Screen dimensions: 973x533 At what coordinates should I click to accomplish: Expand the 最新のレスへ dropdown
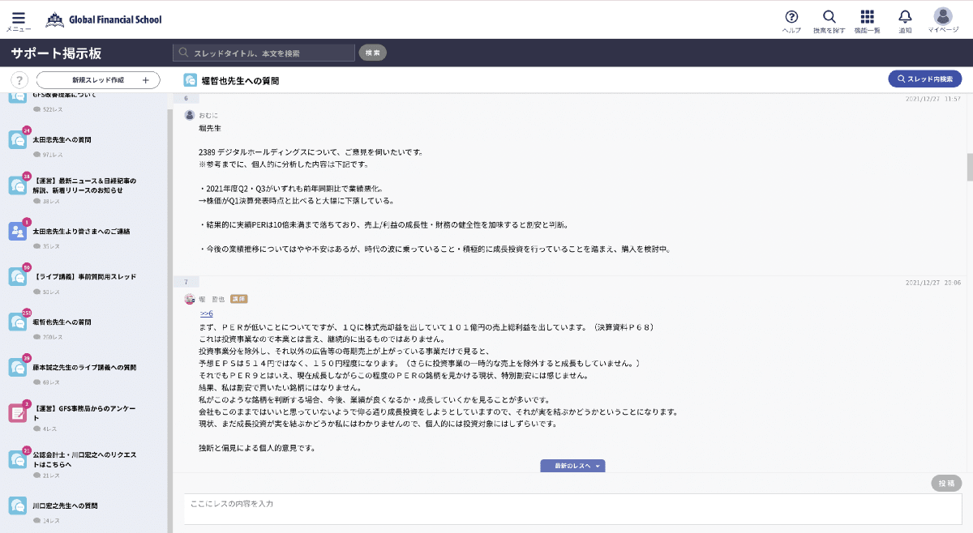(x=572, y=466)
